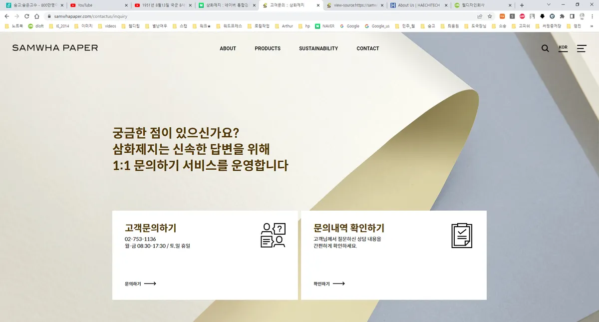Open a new tab with plus button
Image resolution: width=599 pixels, height=322 pixels.
522,5
